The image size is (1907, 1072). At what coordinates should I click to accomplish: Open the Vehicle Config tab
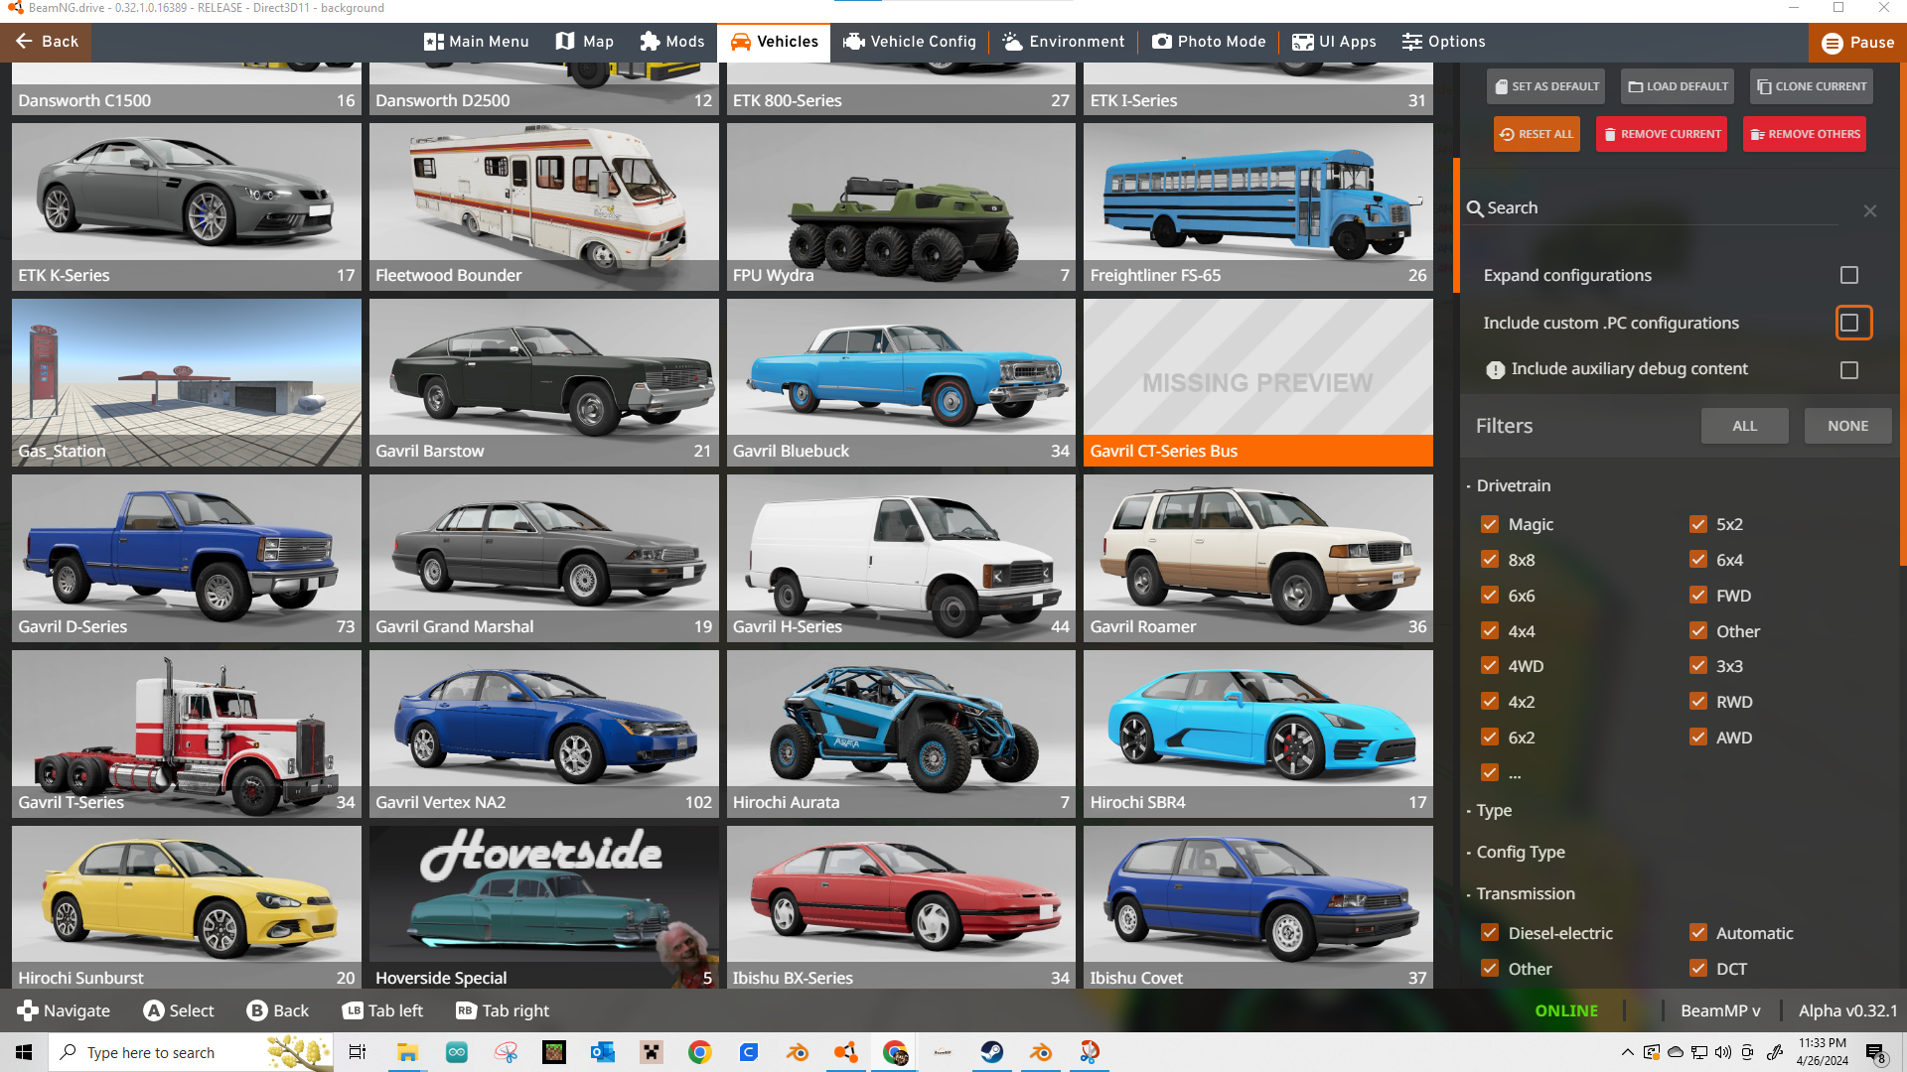(910, 42)
